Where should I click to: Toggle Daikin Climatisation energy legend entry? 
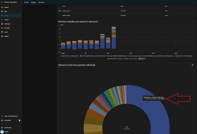tap(120, 56)
